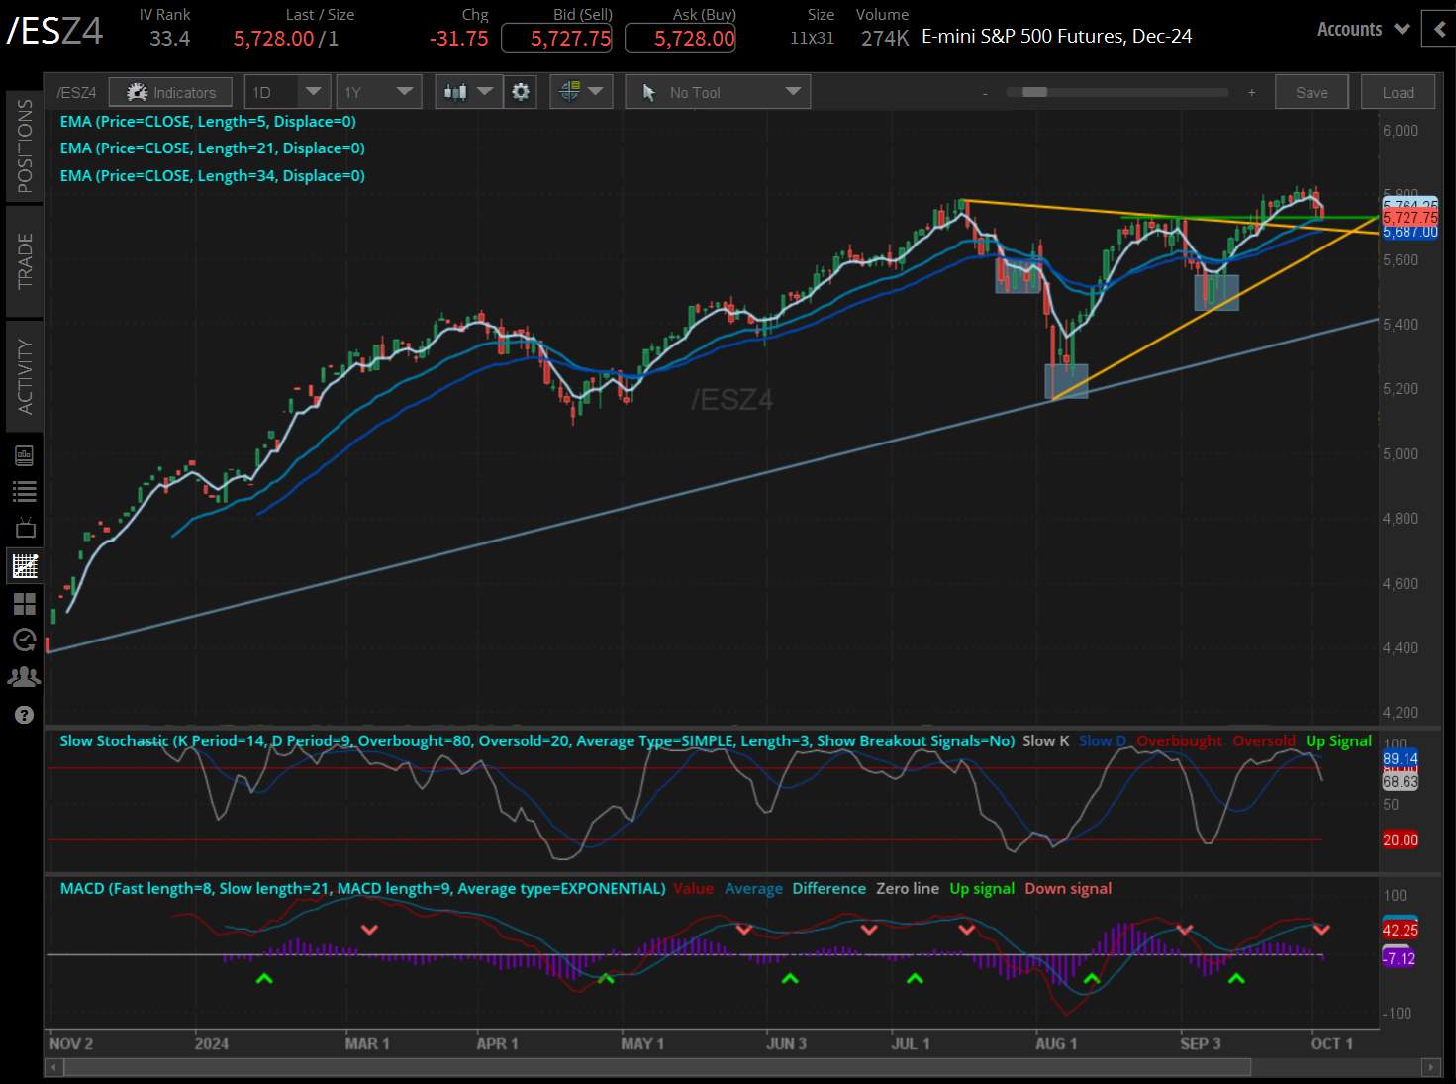Open the help question mark icon

pos(25,714)
